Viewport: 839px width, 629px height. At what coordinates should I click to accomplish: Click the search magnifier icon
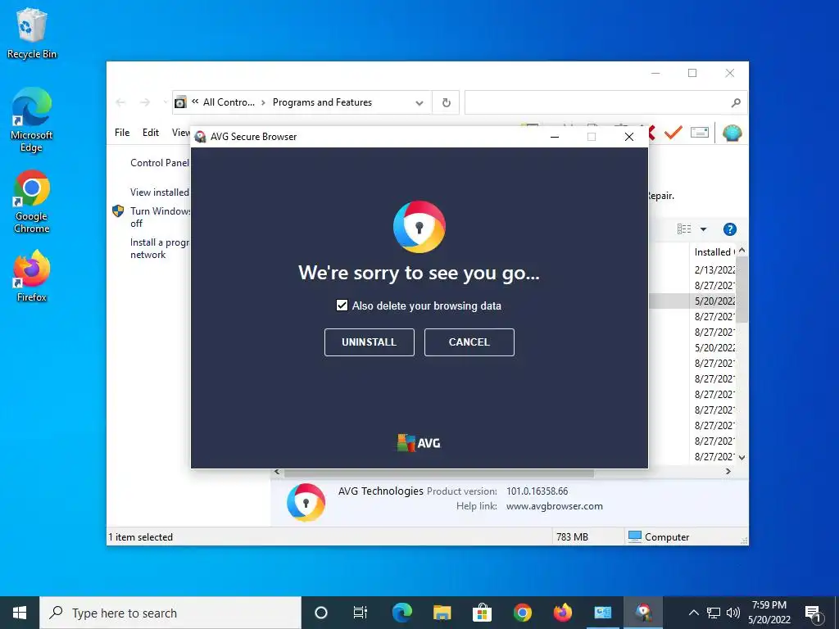pos(737,102)
